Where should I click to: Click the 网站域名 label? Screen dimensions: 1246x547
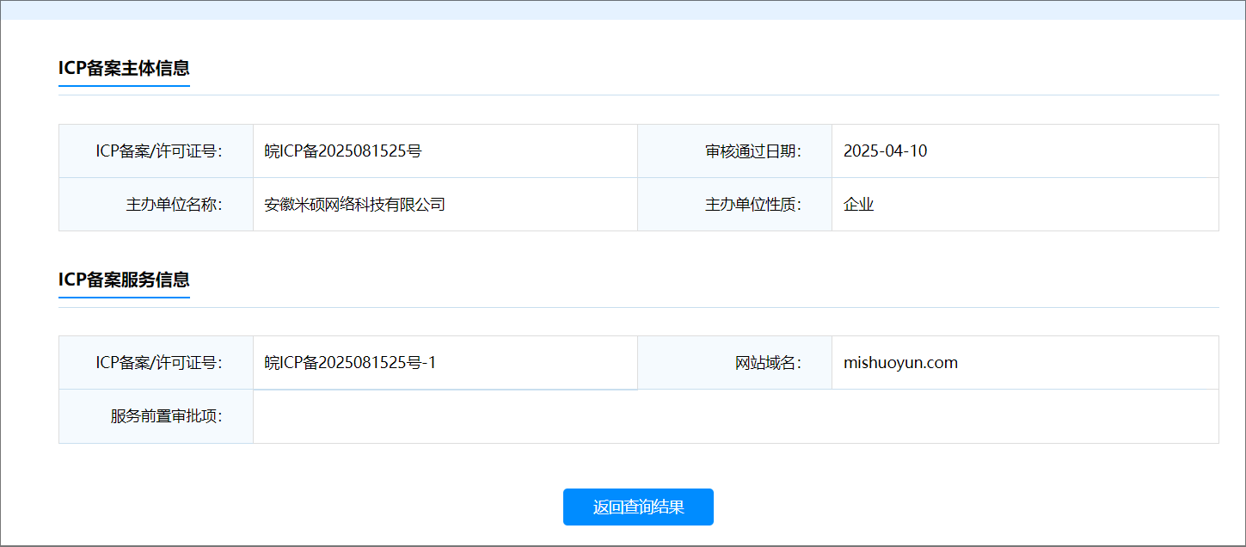(769, 363)
